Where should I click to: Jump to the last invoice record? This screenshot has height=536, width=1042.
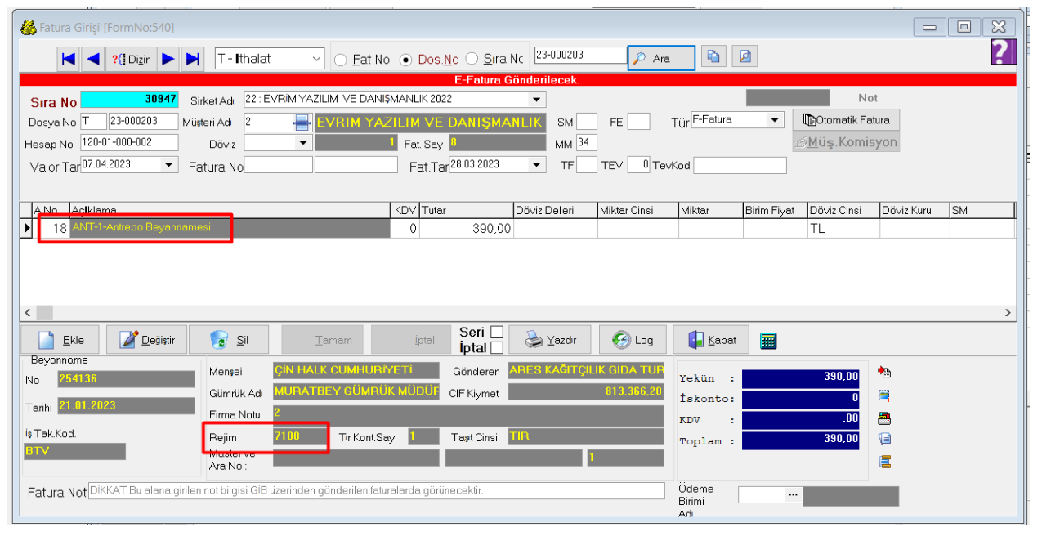pos(192,59)
